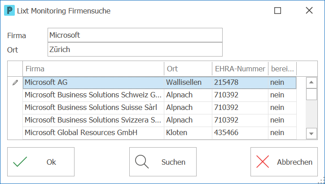Click into the Ort input field
The image size is (325, 184).
pos(135,49)
